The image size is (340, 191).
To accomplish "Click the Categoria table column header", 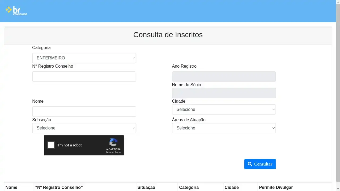I will coord(189,187).
